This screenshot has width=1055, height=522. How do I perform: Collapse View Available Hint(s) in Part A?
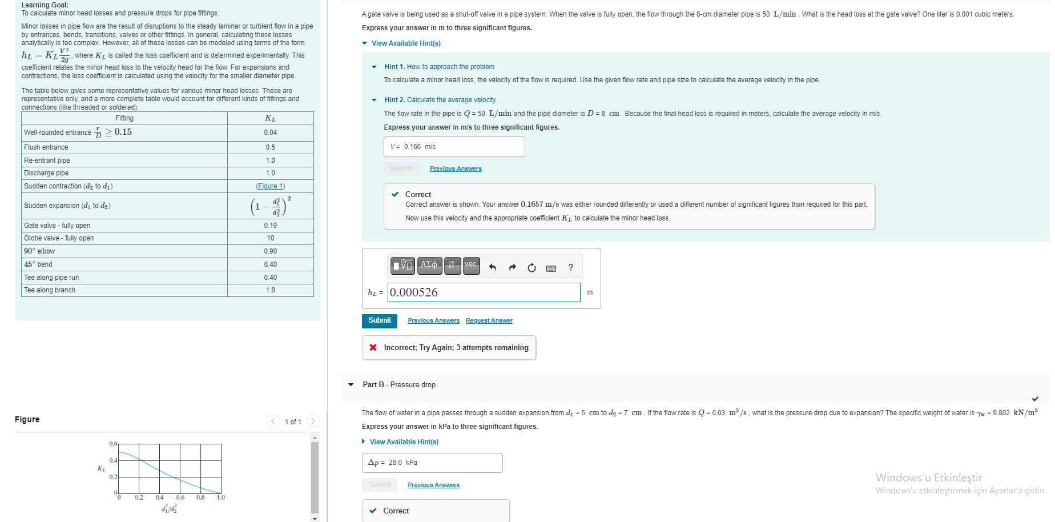[401, 43]
